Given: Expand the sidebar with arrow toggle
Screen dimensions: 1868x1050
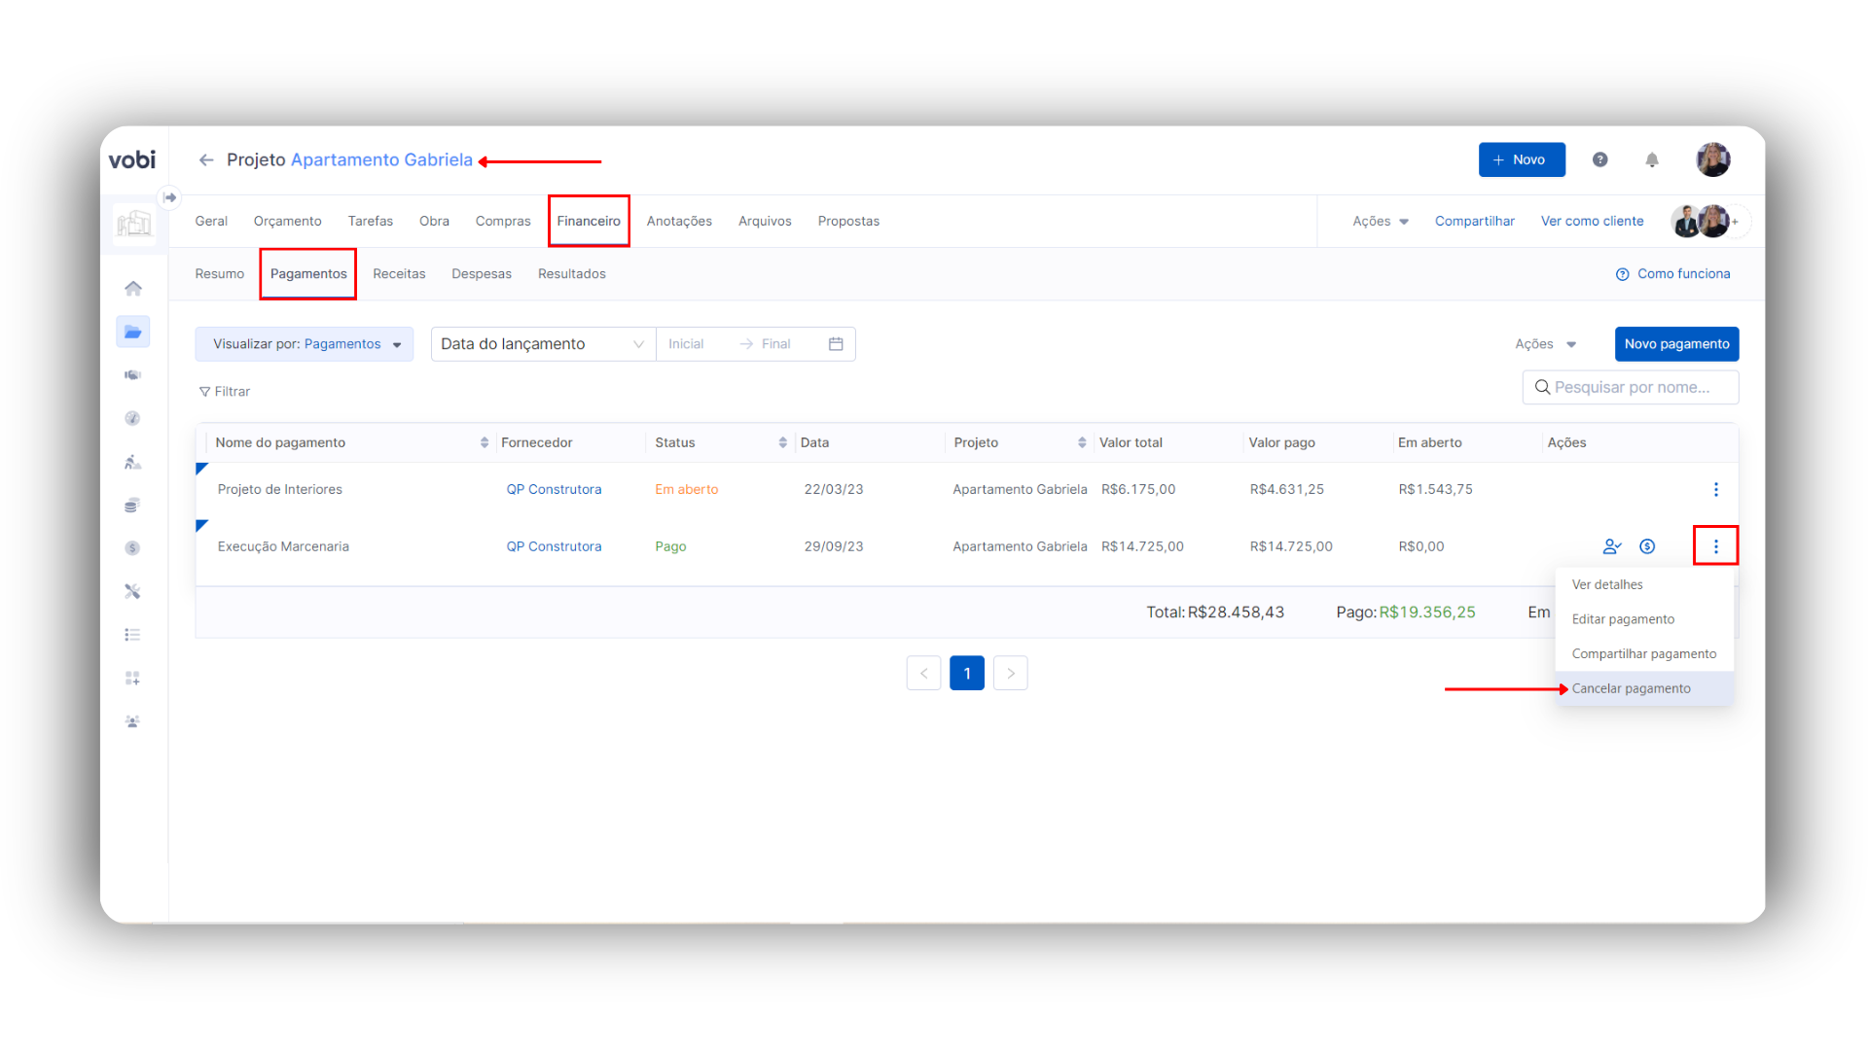Looking at the screenshot, I should click(x=170, y=197).
